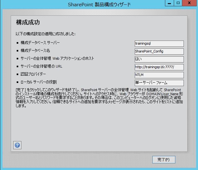Click the 単一サーバー ファーム role field
The image size is (198, 170).
159,83
